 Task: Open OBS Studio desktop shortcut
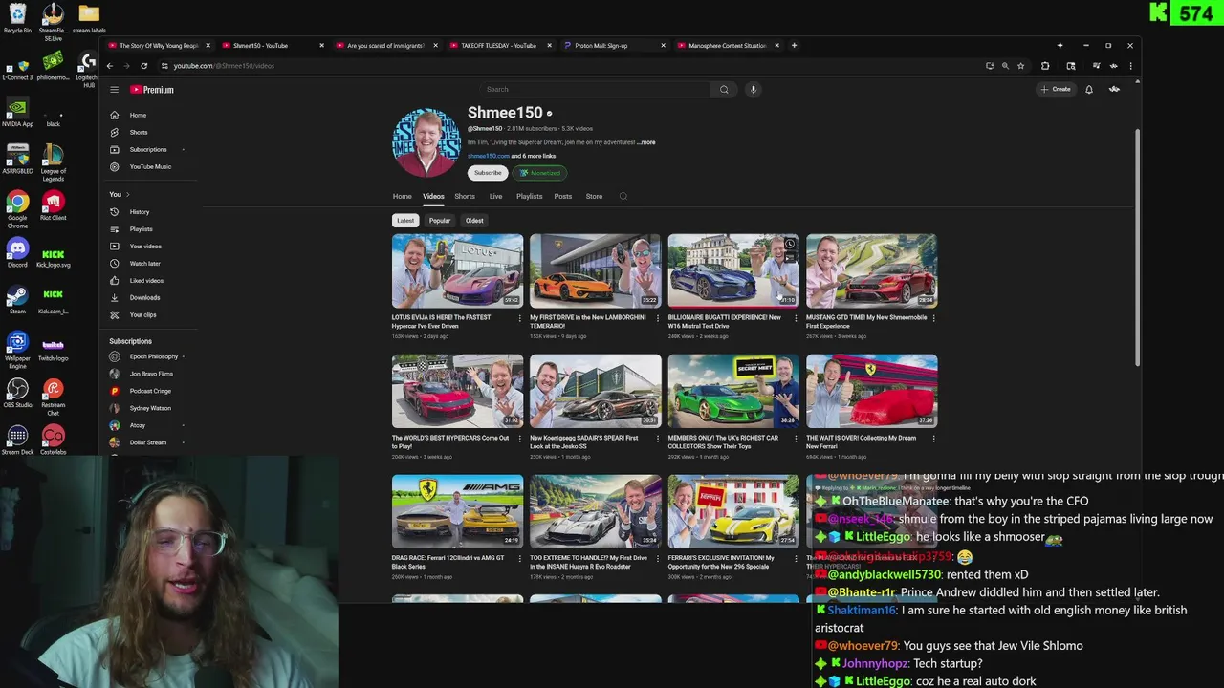[x=17, y=393]
